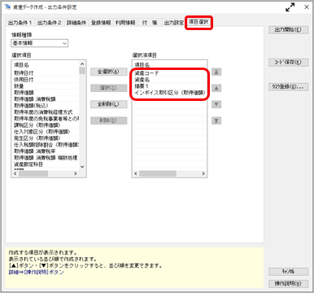The image size is (314, 293).
Task: Click up arrow of 選択項目 vertical scrollbar
Action: coord(82,64)
